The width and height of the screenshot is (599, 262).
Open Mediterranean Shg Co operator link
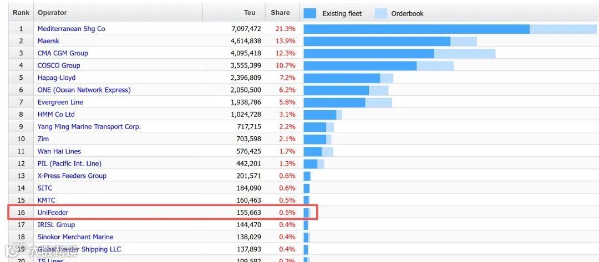[x=71, y=29]
